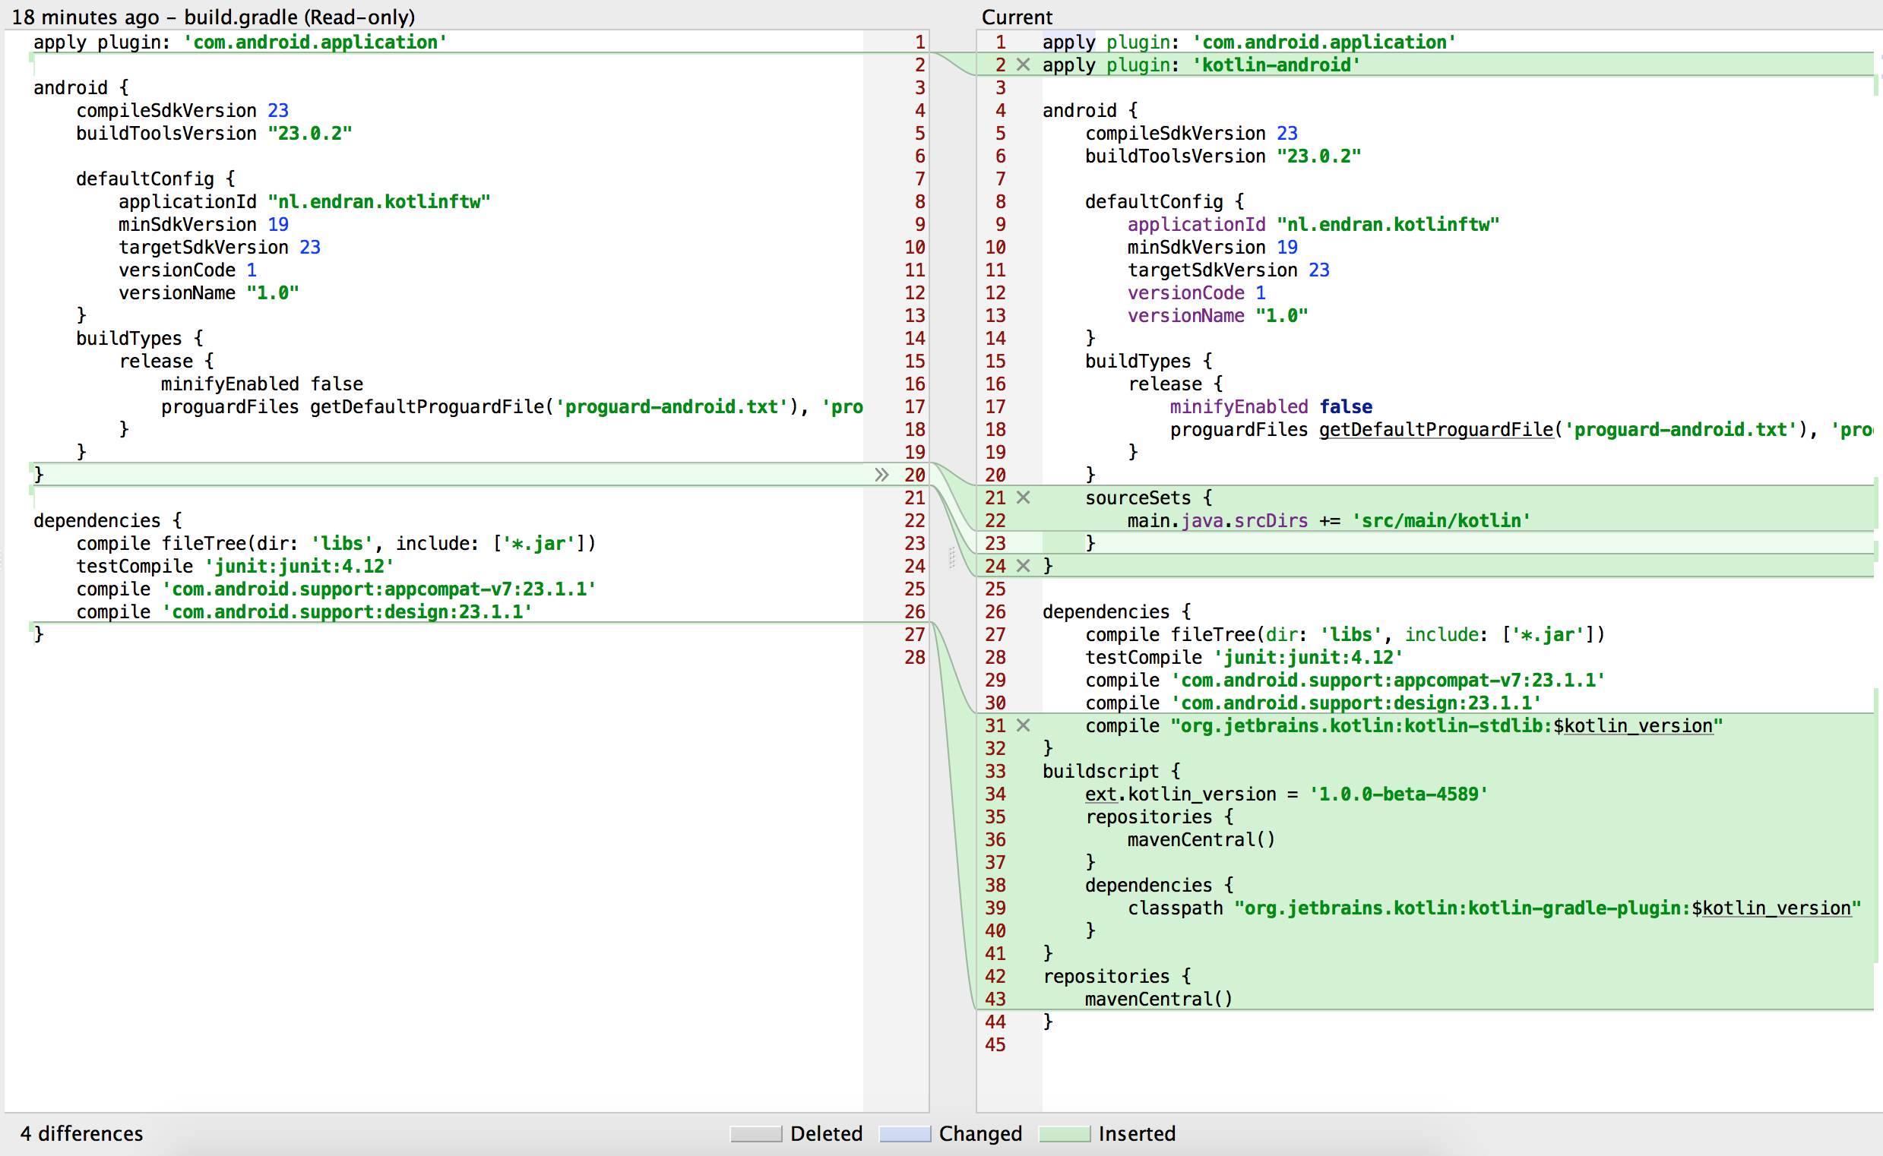Click the $kotlin_version reference in the classpath line
This screenshot has width=1883, height=1156.
tap(1771, 908)
